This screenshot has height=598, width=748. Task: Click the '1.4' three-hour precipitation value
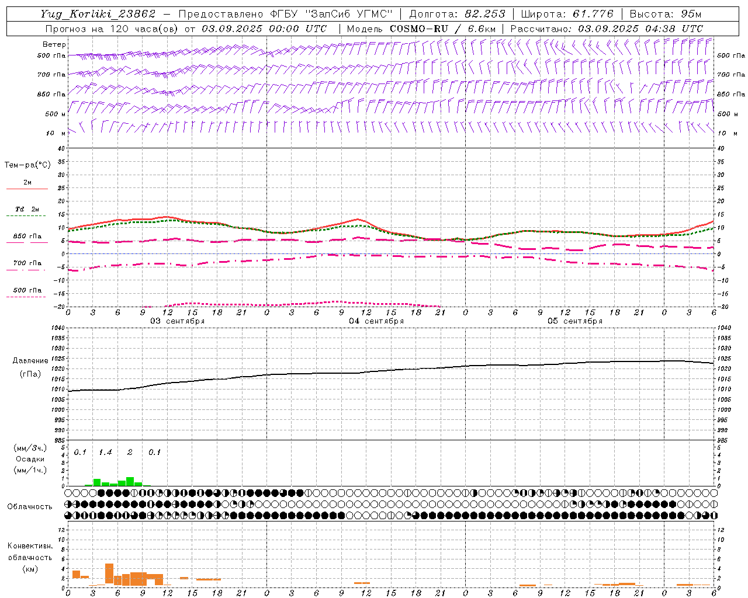(105, 452)
